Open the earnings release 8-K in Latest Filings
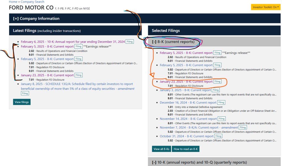 coord(47,46)
